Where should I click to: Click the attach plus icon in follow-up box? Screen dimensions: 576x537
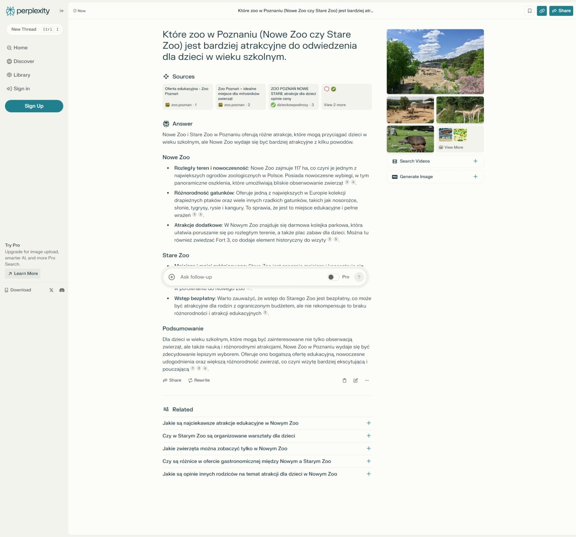[172, 277]
